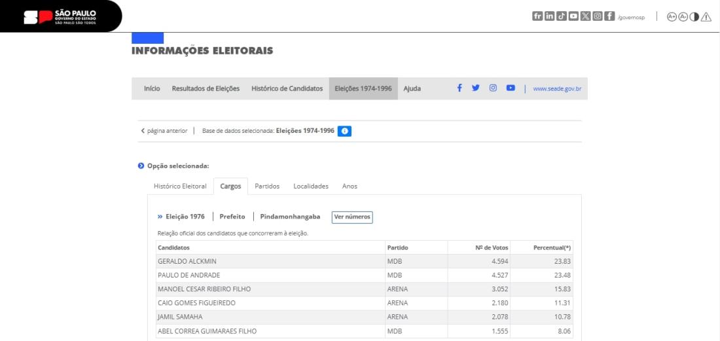
Task: Open the blue YouTube icon in navigation bar
Action: coord(511,88)
